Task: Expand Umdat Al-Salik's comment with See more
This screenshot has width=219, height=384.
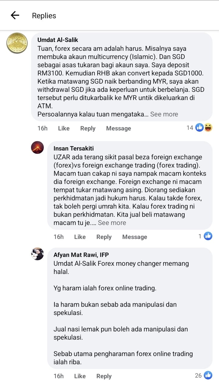Action: click(x=164, y=114)
